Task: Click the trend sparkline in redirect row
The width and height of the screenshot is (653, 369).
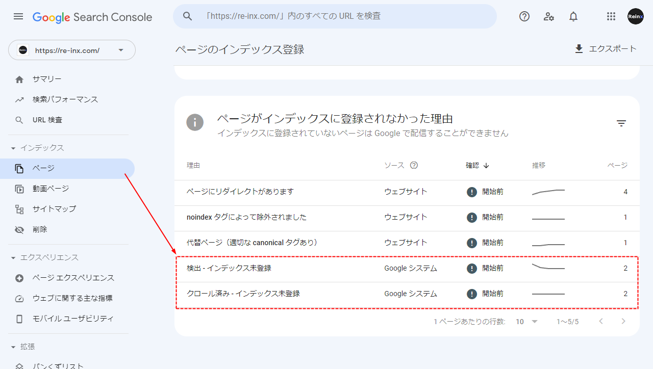Action: coord(548,192)
